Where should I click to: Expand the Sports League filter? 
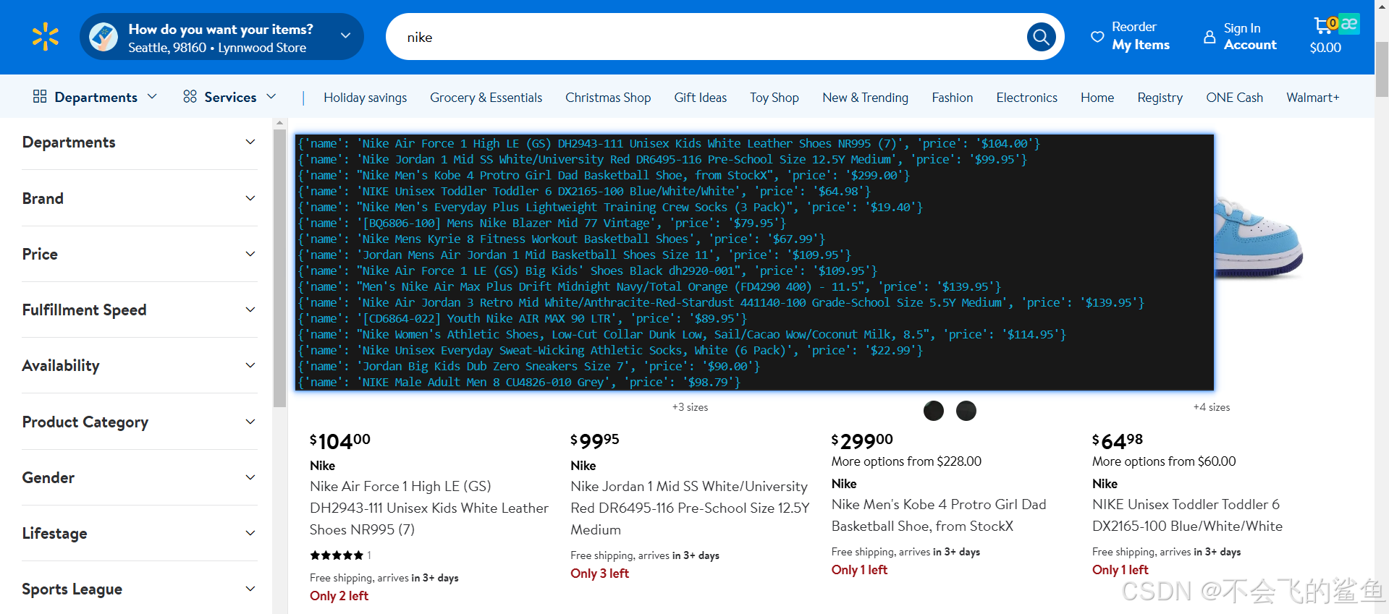(x=140, y=589)
